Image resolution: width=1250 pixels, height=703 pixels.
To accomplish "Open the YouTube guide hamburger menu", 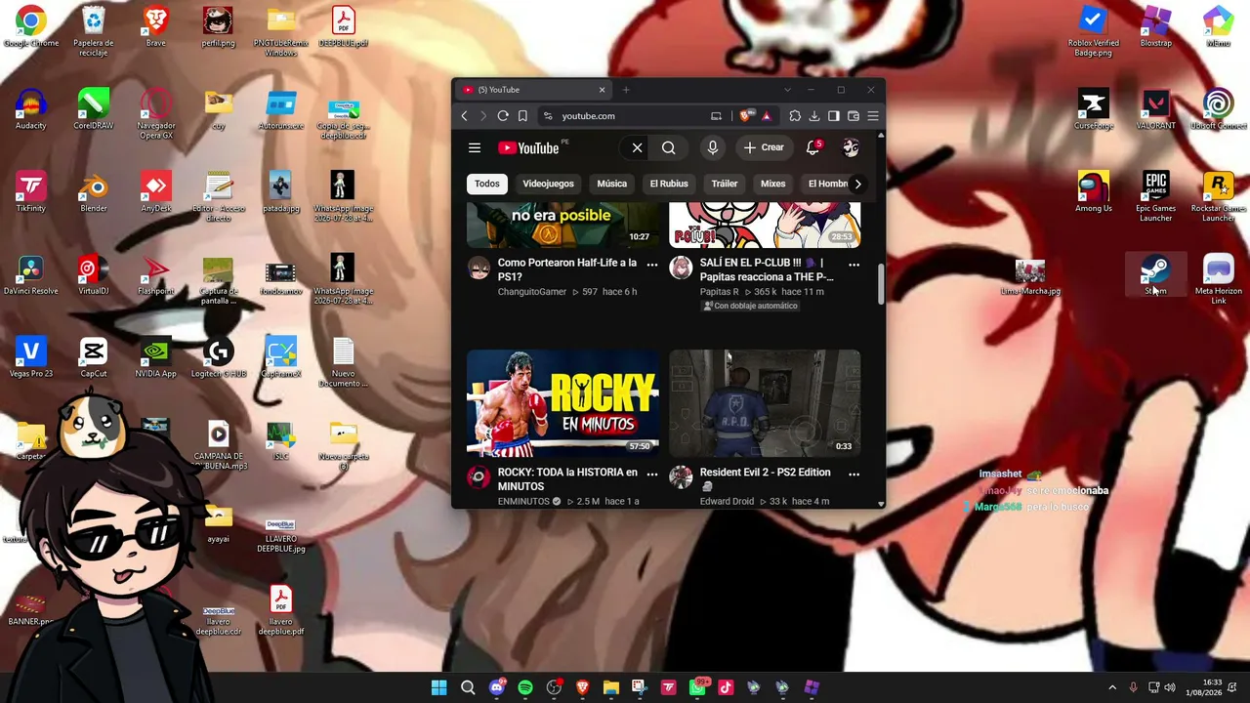I will (475, 148).
